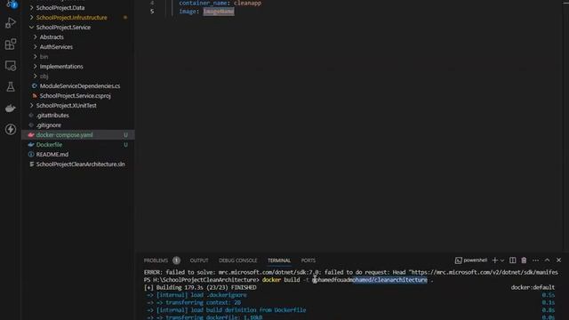Switch to the DEBUG CONSOLE tab
The width and height of the screenshot is (569, 320).
coord(237,260)
